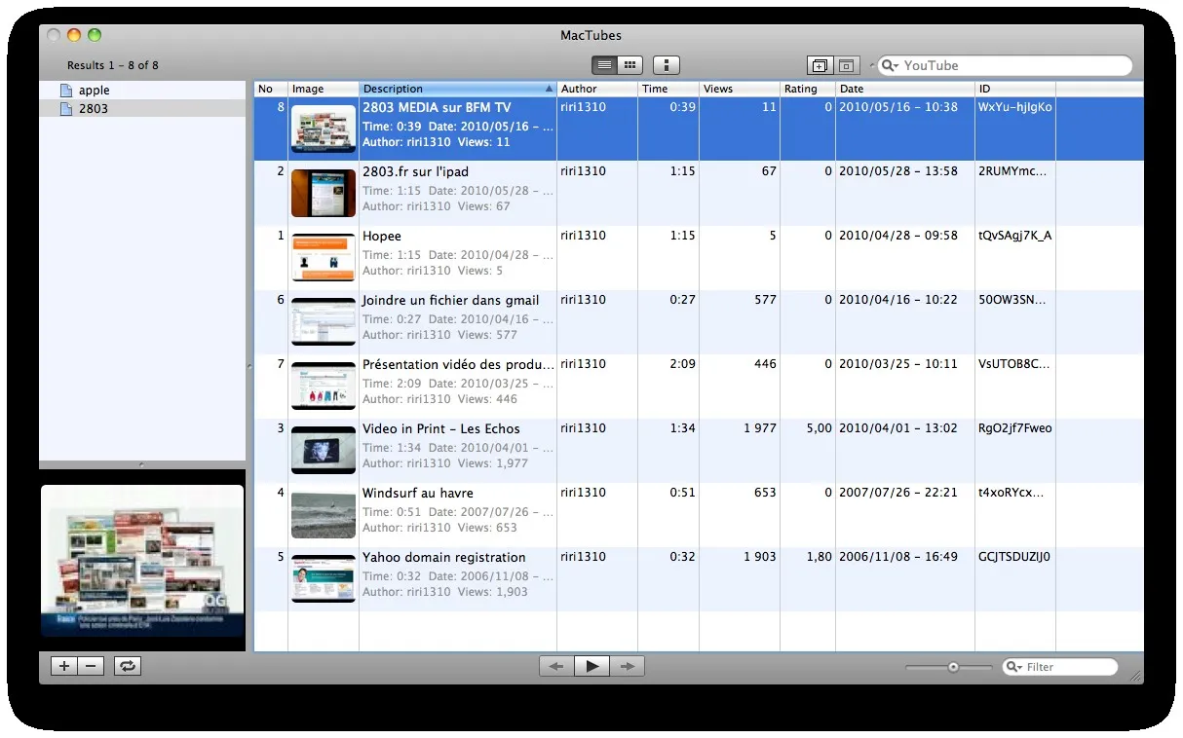Image resolution: width=1183 pixels, height=738 pixels.
Task: Click the sidebar collapse handle above preview
Action: tap(142, 465)
